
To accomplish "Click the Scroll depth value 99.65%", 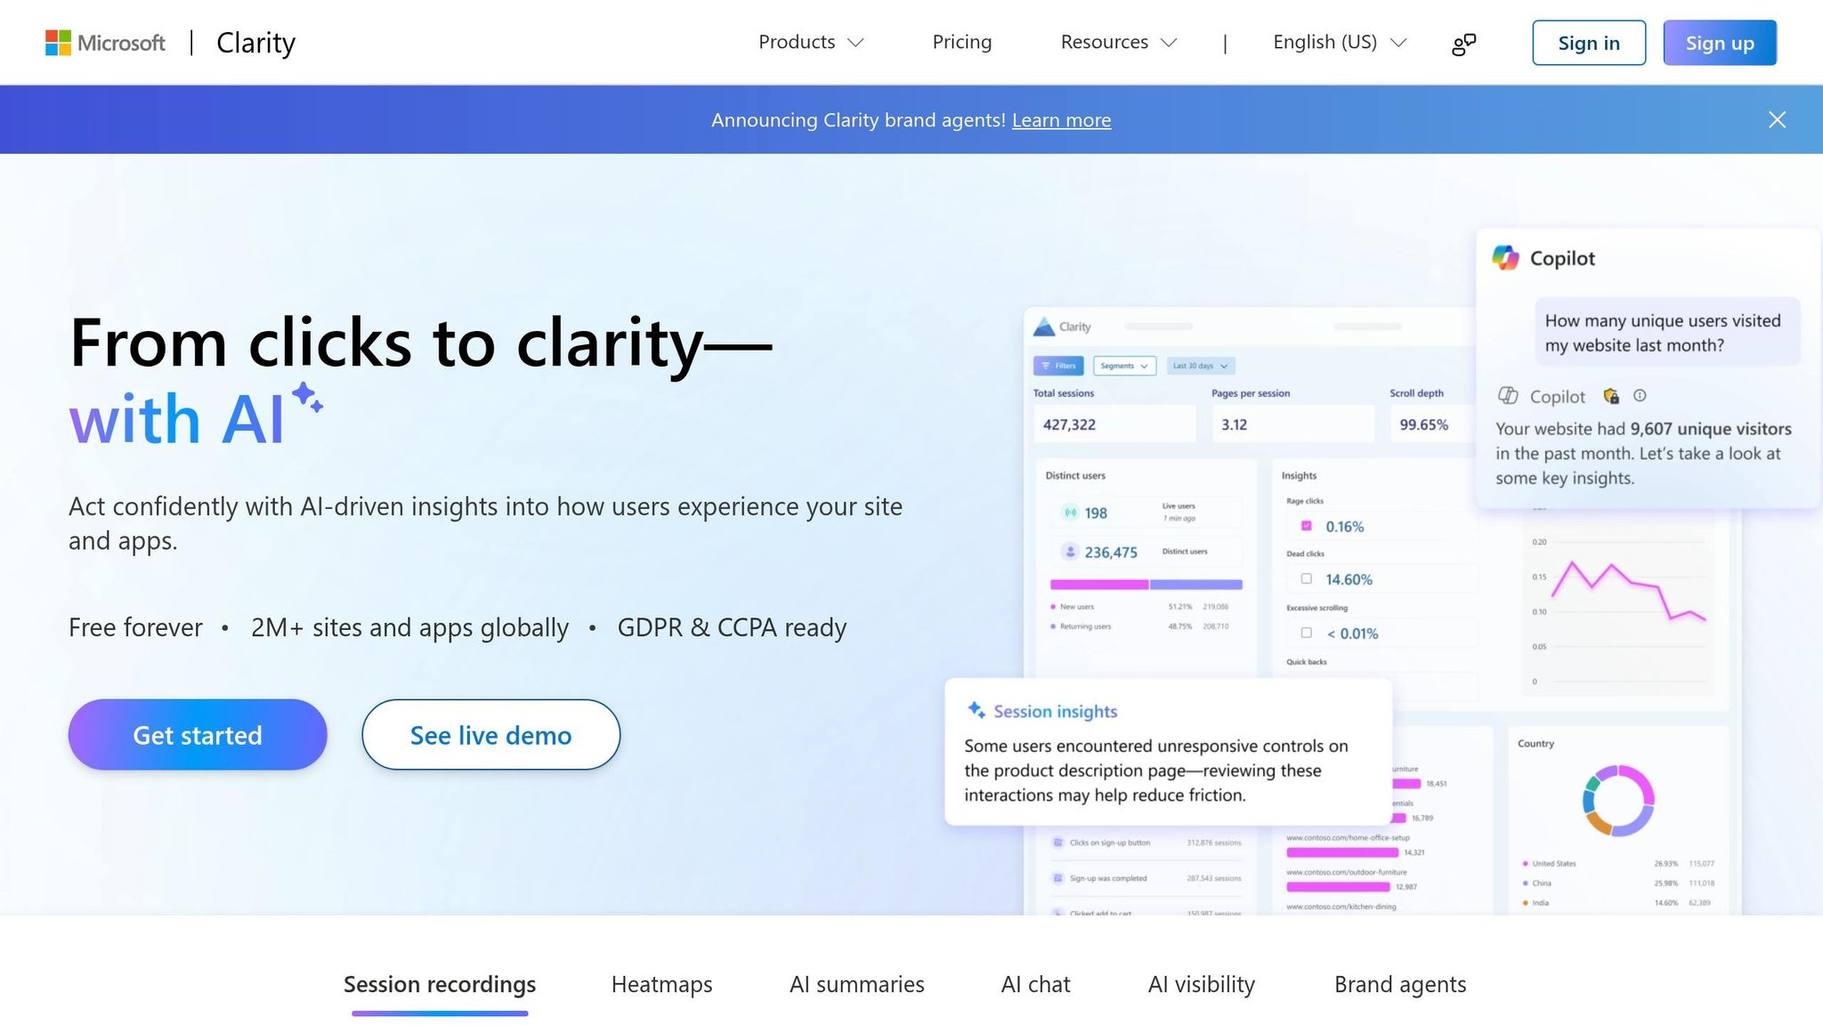I will point(1423,424).
